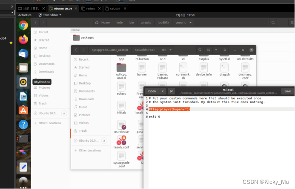Switch to the Ubuntu 20.04 VM tab
This screenshot has width=295, height=189.
point(63,9)
